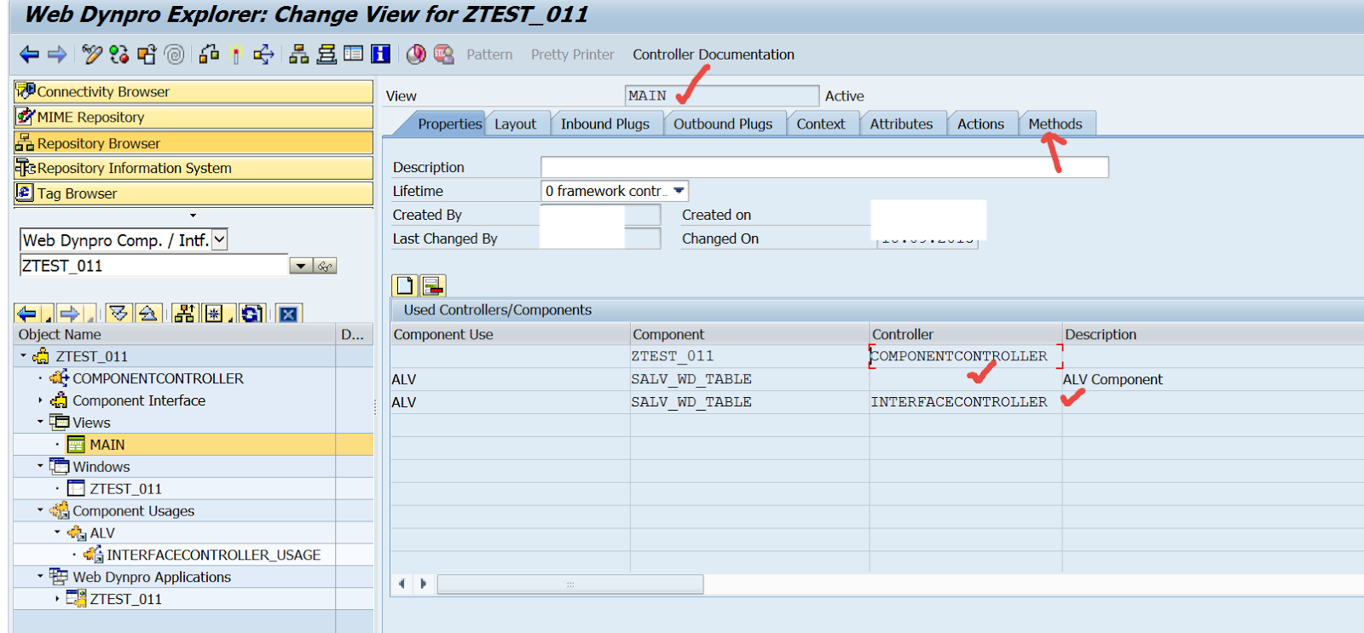Image resolution: width=1364 pixels, height=633 pixels.
Task: Click the red stop-sign breakpoint icon
Action: click(x=443, y=55)
